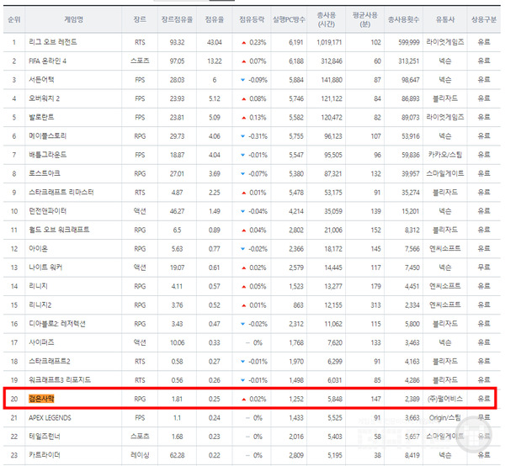505x466 pixels.
Task: Click the red up arrow in 리그 오브 레전드 row
Action: (x=245, y=41)
